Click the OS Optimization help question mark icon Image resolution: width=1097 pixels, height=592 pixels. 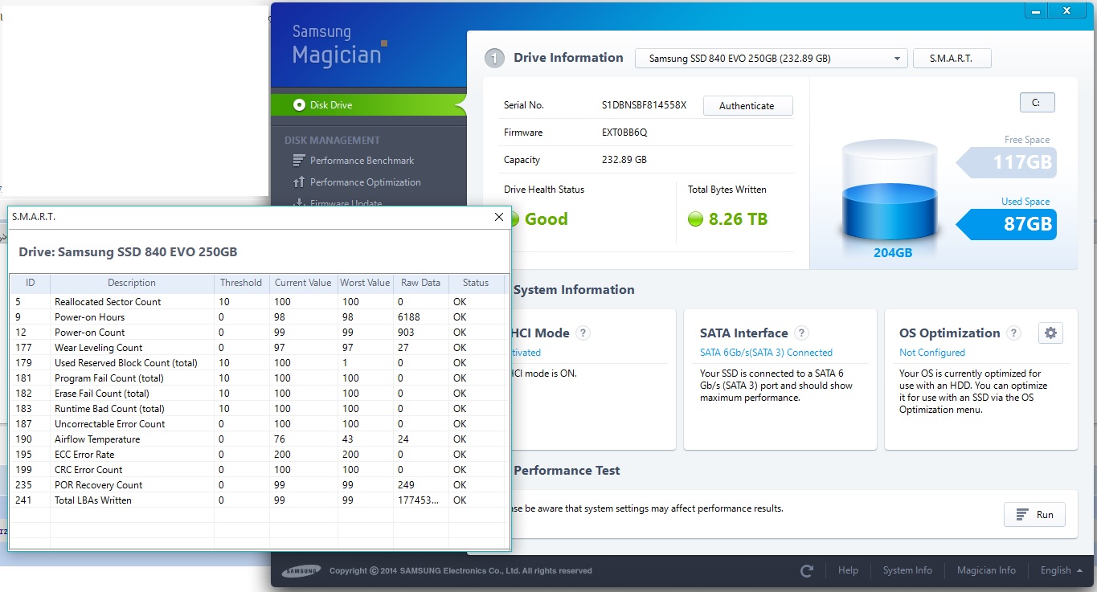[1014, 333]
